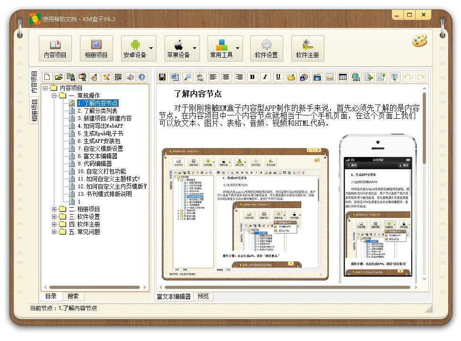Click the 软件设置 button
Viewport: 461px width, 341px height.
266,48
